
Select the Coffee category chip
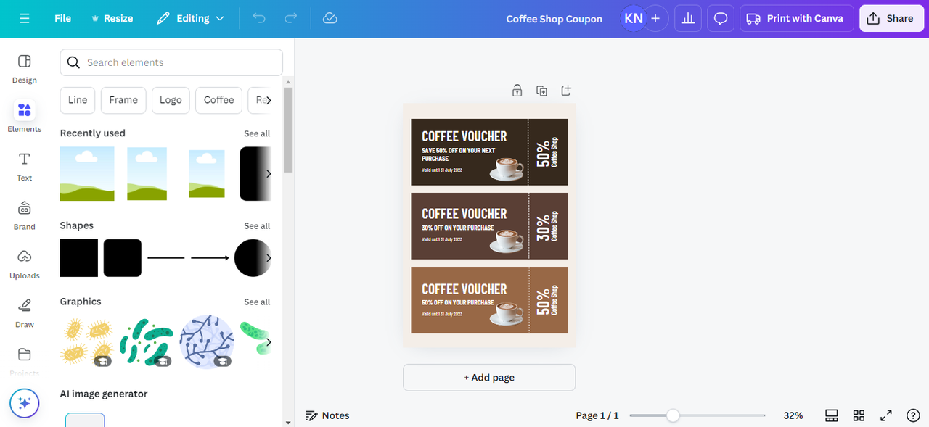pyautogui.click(x=218, y=100)
